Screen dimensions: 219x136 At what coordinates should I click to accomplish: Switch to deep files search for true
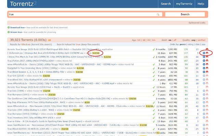78,45
